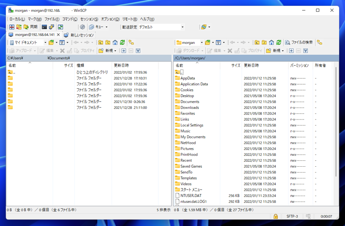Click the キュー queue button
Image resolution: width=345 pixels, height=226 pixels.
[x=96, y=27]
